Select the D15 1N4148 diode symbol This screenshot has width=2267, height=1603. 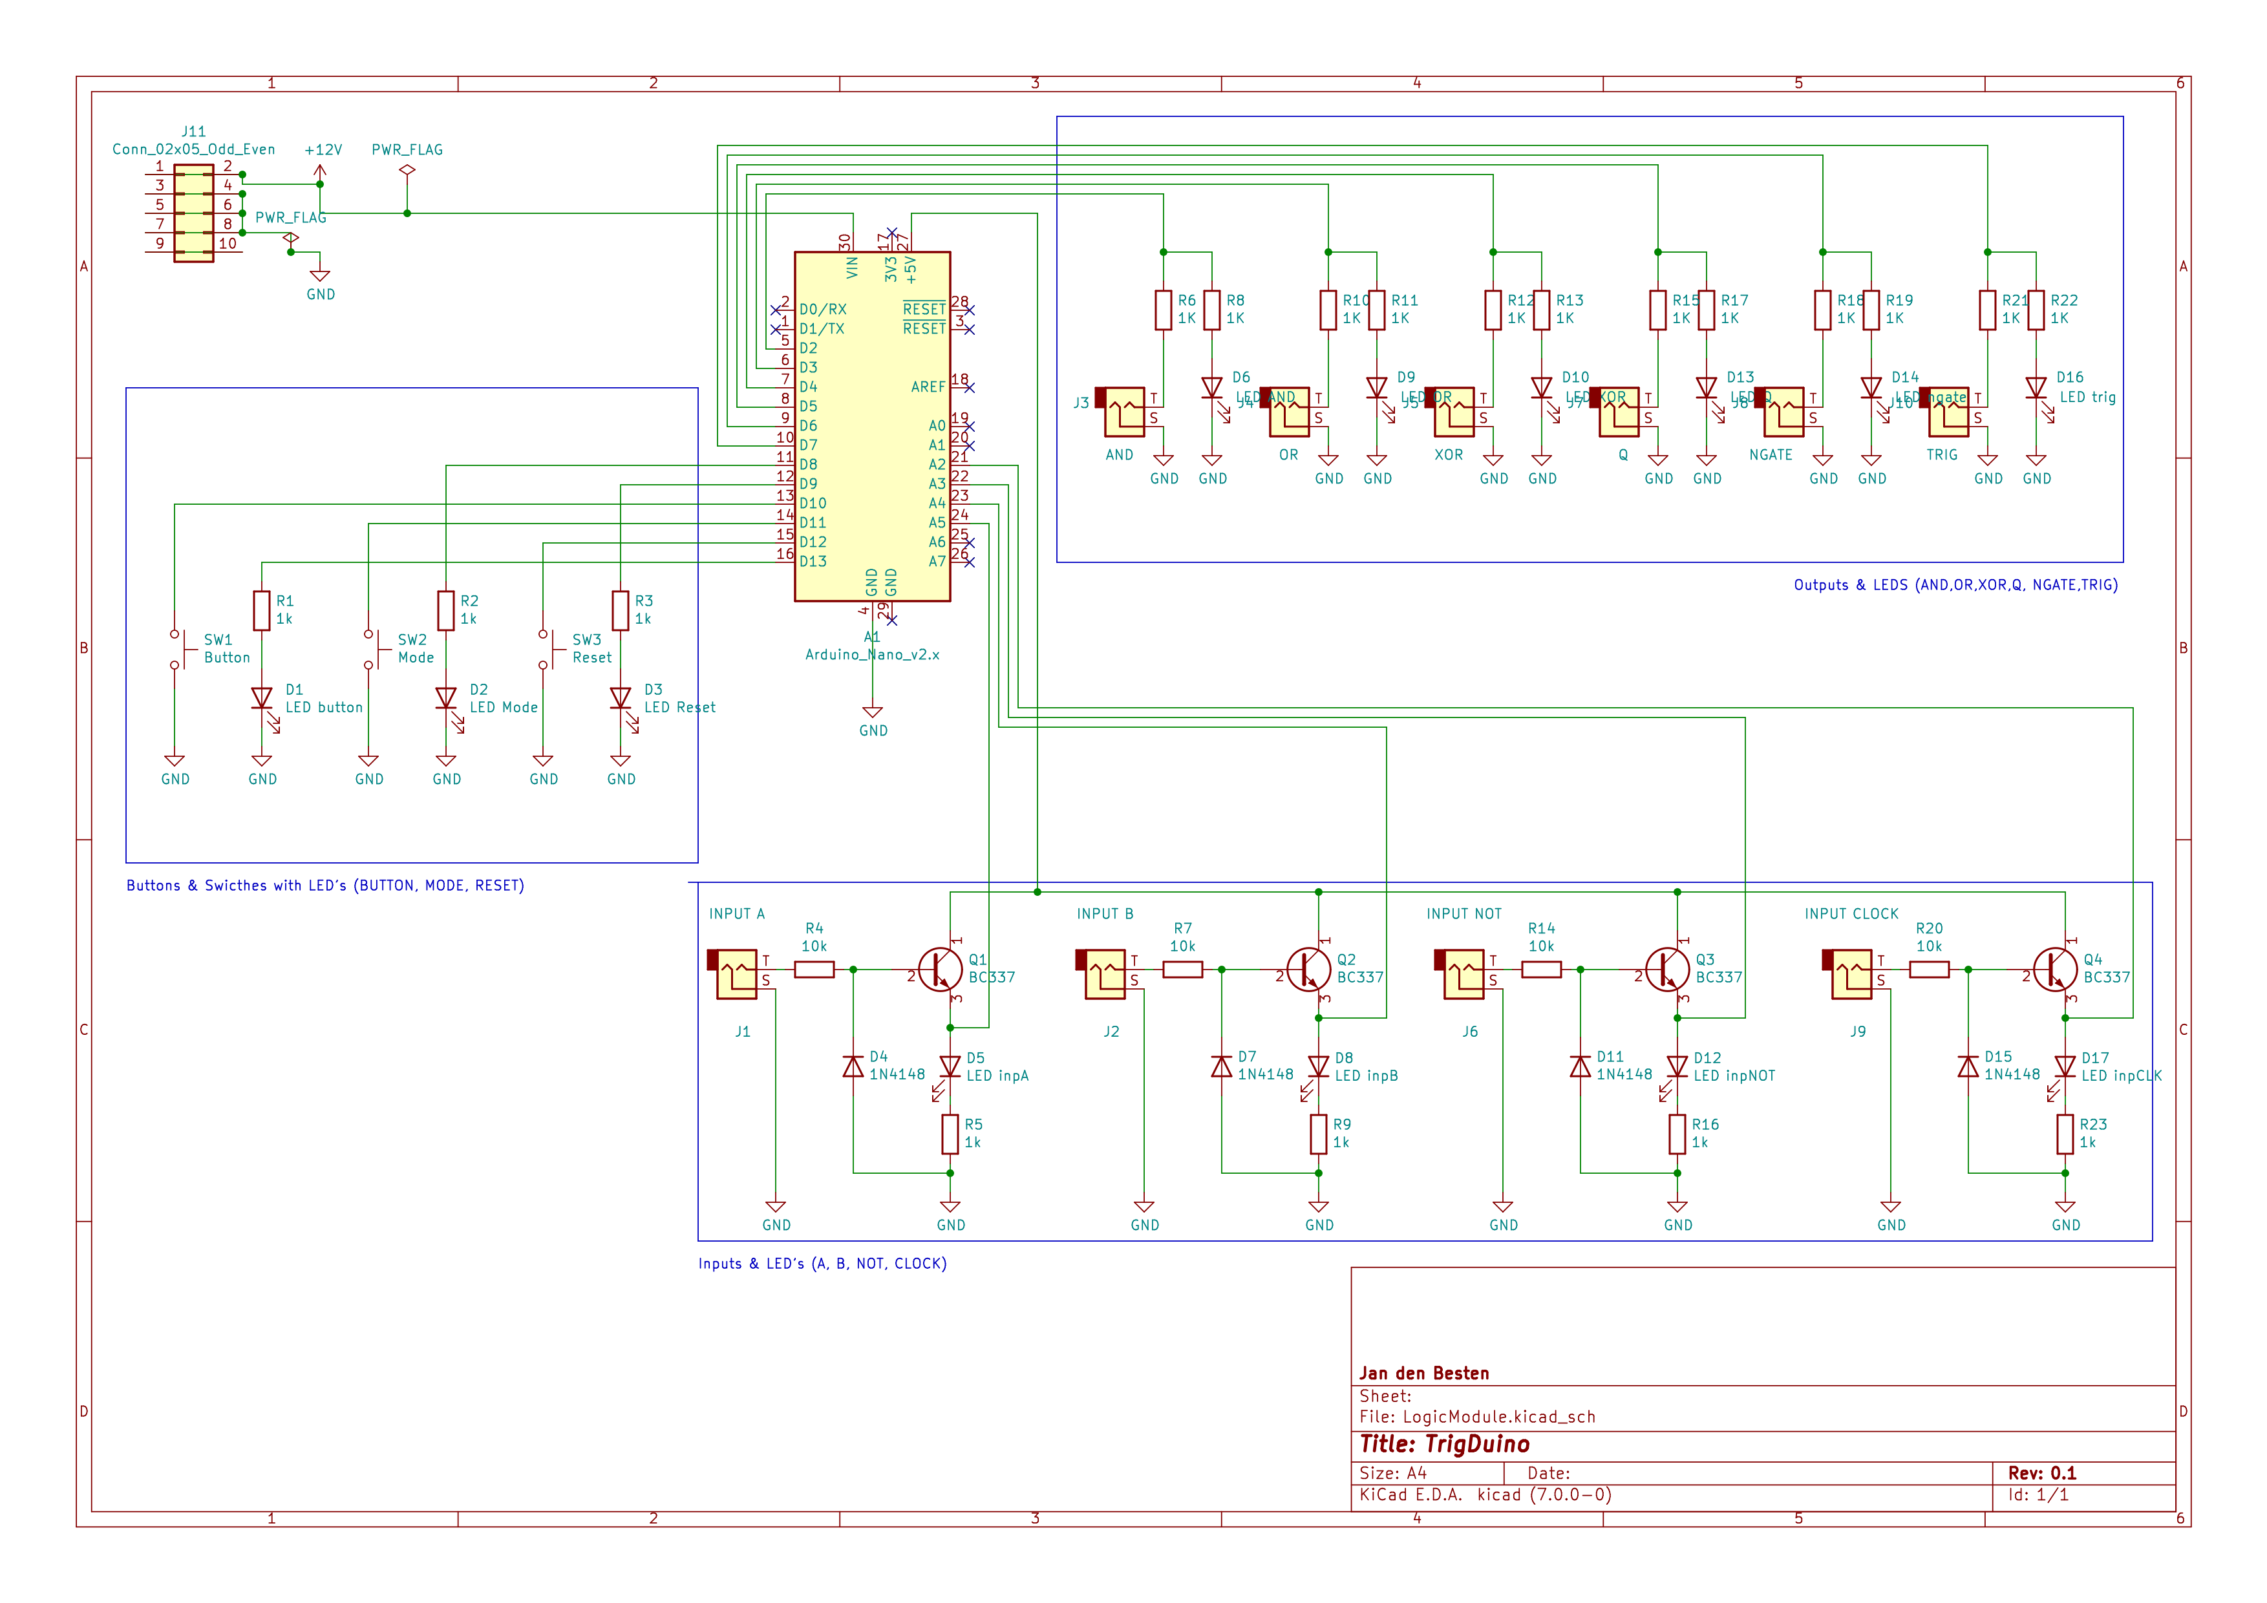click(x=1968, y=1066)
